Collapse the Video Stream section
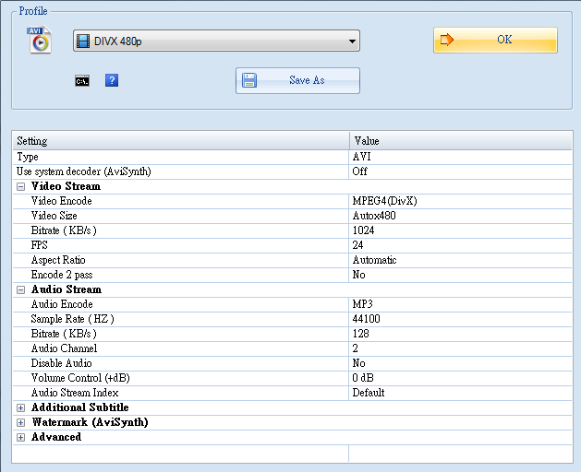The image size is (581, 472). coord(21,186)
